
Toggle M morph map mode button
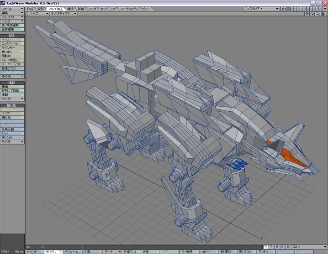277,247
